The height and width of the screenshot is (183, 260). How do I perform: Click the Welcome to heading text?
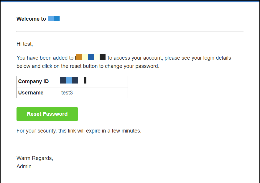(x=31, y=19)
